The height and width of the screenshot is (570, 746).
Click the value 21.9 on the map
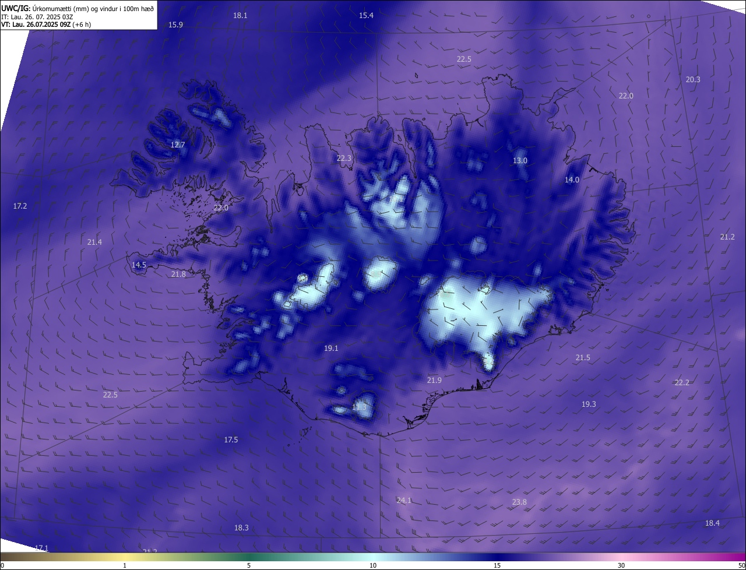point(434,380)
